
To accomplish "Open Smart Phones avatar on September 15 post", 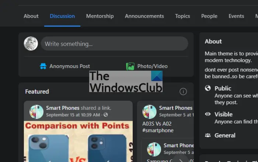I will [x=36, y=112].
